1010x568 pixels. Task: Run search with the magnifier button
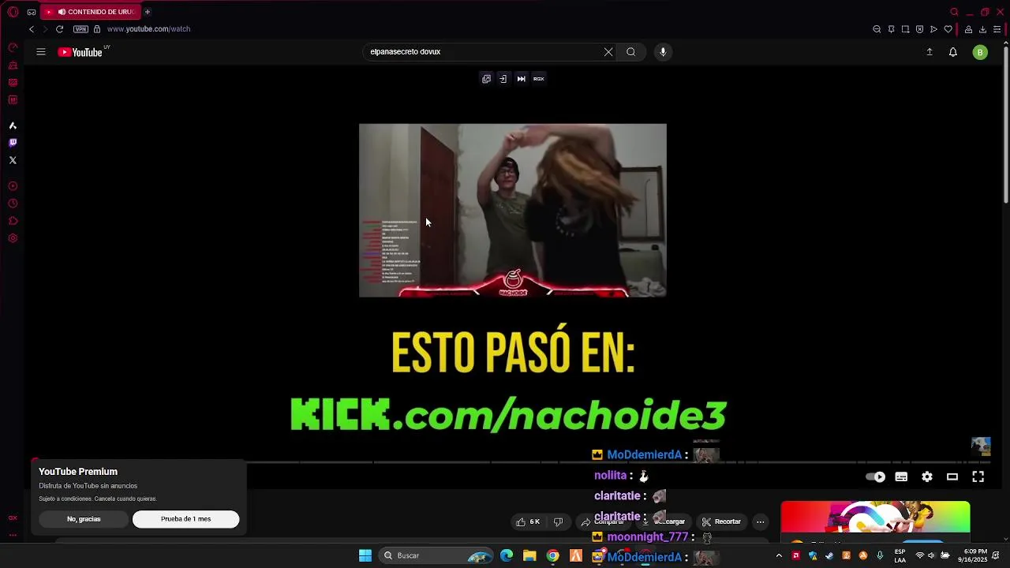[631, 52]
